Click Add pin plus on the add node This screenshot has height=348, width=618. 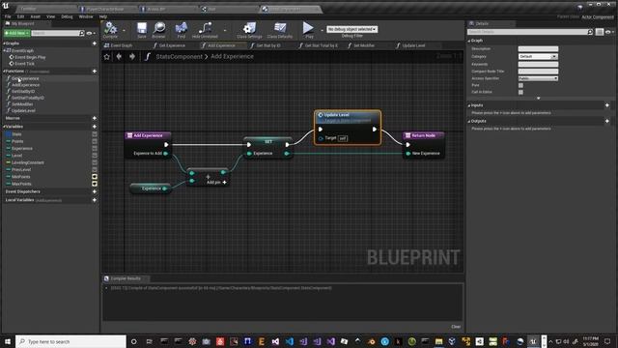(x=224, y=183)
